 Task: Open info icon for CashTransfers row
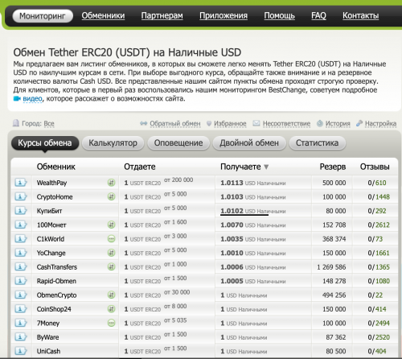[x=21, y=266]
